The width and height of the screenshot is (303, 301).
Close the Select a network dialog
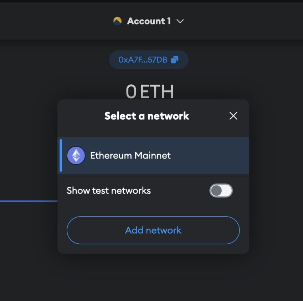point(233,116)
